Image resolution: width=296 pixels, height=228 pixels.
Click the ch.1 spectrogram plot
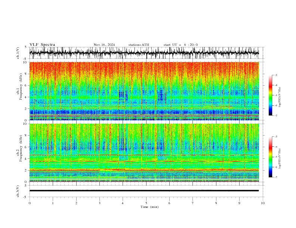tap(144, 91)
